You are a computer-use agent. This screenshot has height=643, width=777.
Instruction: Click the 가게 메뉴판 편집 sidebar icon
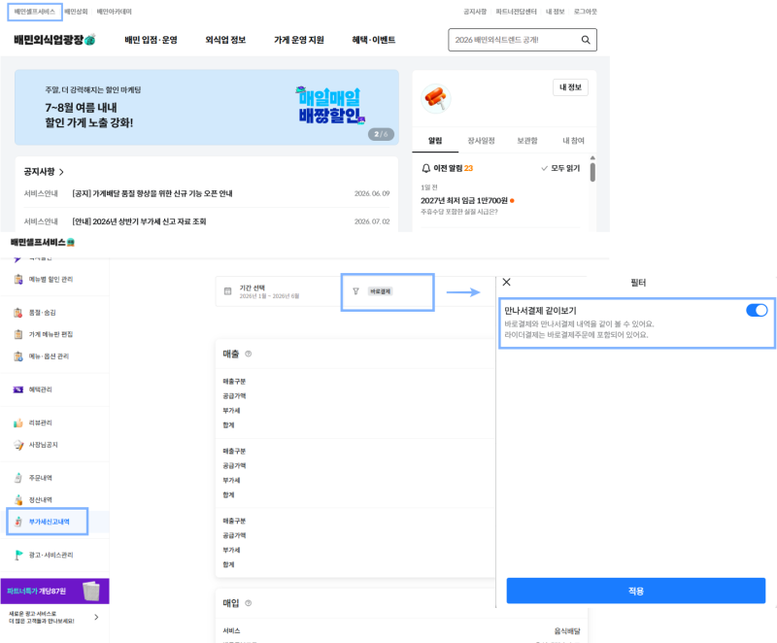tap(18, 334)
